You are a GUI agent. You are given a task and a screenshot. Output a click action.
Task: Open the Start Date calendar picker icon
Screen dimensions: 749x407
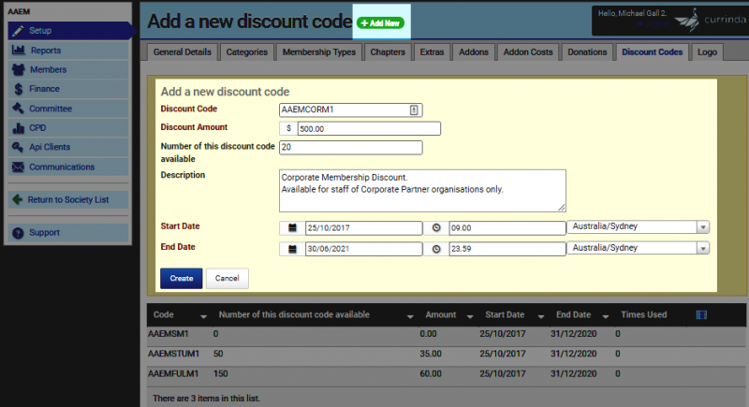click(x=292, y=228)
